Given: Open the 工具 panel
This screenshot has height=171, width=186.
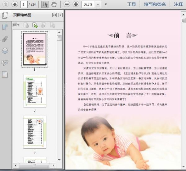Looking at the screenshot, I should [131, 4].
